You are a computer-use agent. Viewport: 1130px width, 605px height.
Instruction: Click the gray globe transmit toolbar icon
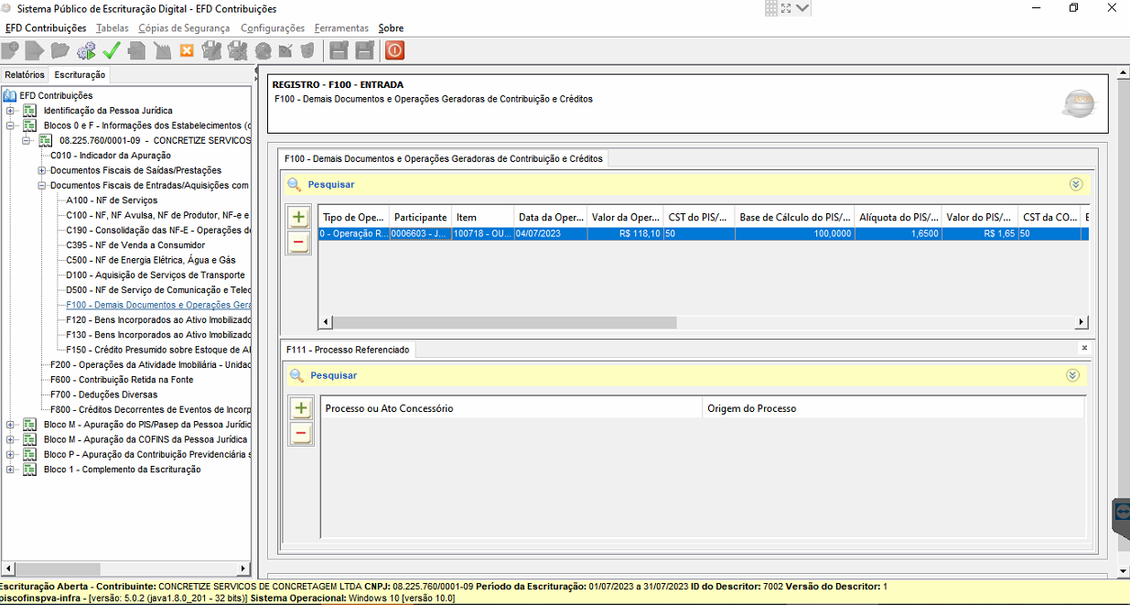(x=264, y=50)
